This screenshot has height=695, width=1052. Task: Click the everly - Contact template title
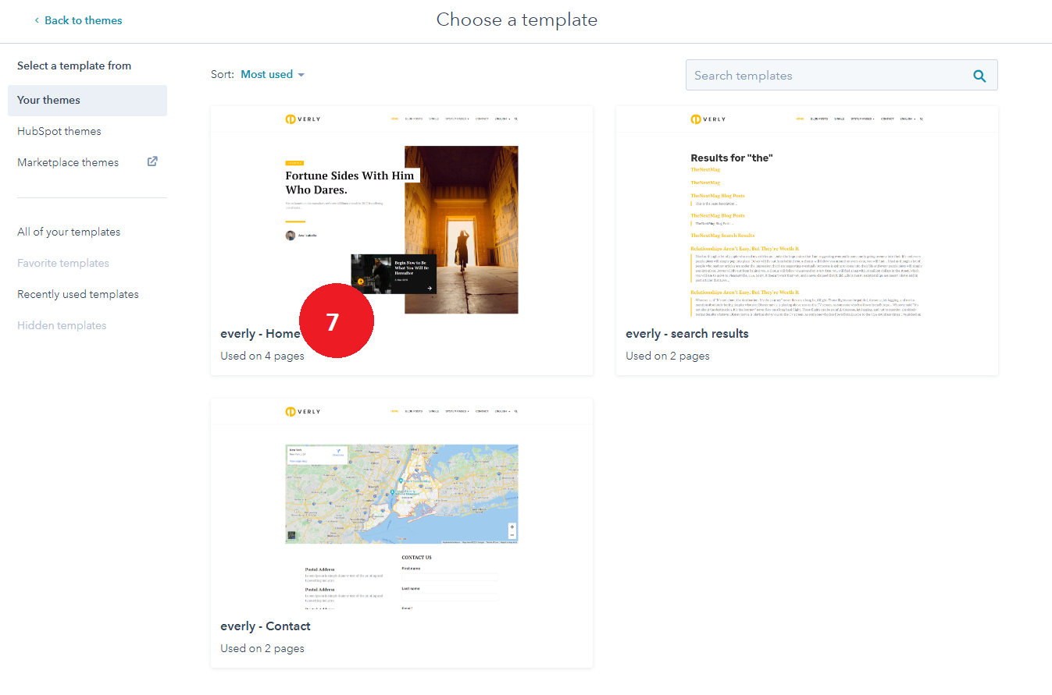[x=266, y=626]
